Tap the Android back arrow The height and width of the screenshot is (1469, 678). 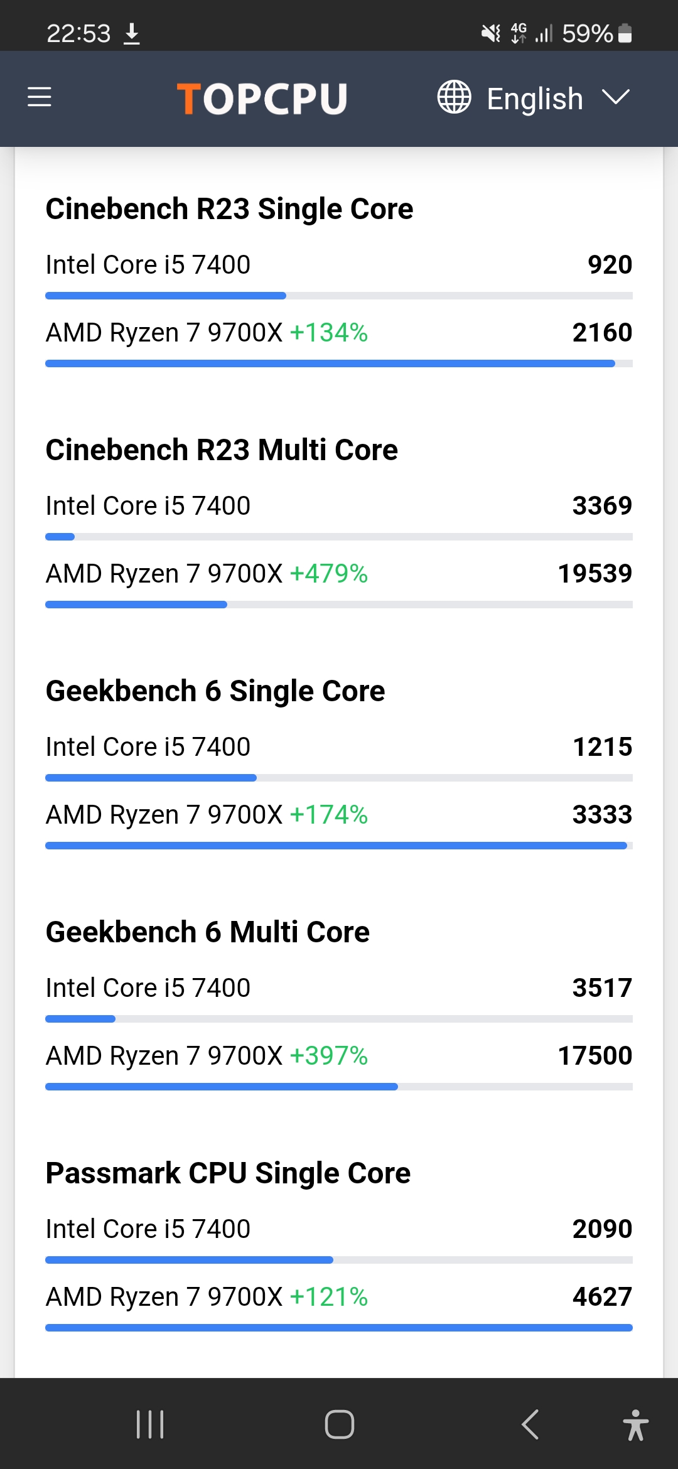click(530, 1424)
